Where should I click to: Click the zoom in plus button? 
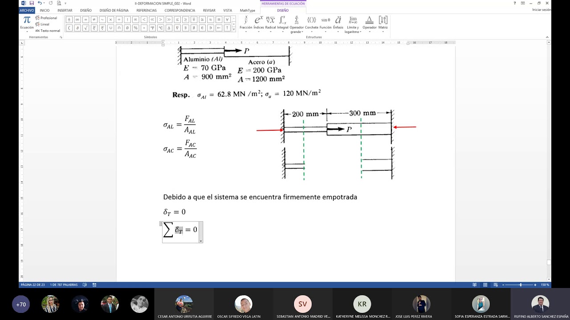tap(535, 284)
